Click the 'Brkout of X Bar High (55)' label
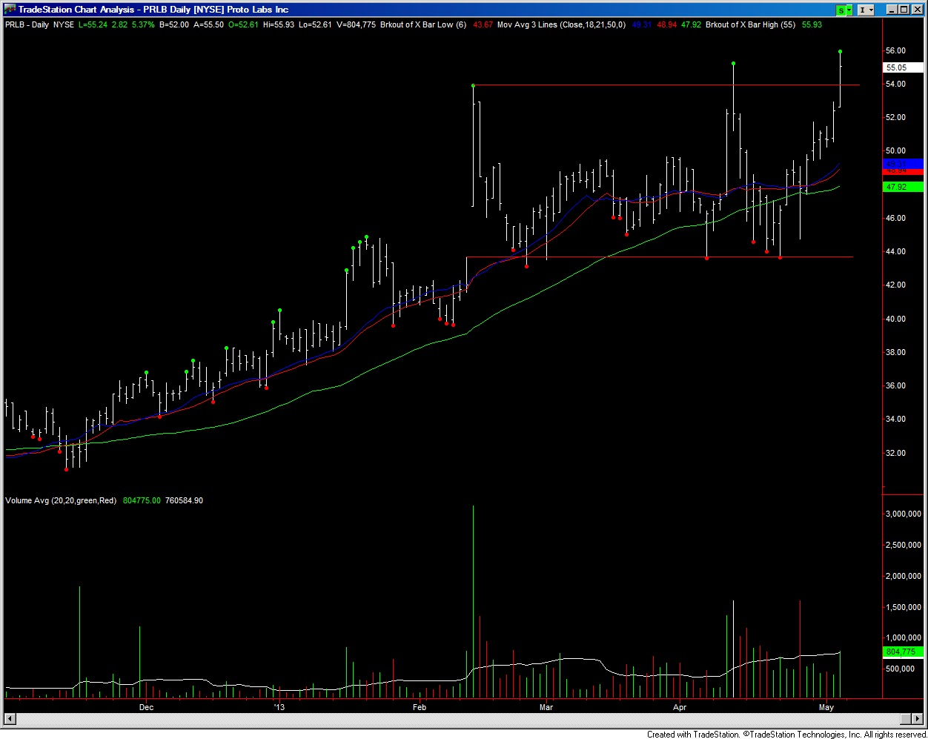 click(752, 24)
